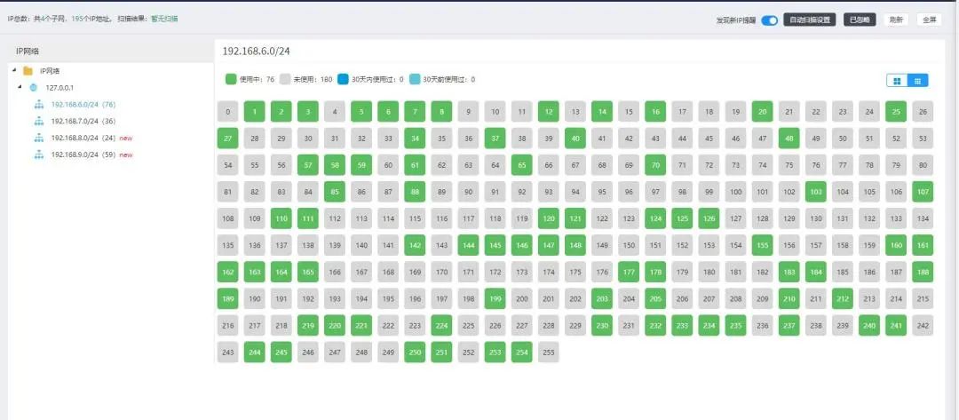Click in-use IP cell 48
This screenshot has height=420, width=959.
[789, 139]
